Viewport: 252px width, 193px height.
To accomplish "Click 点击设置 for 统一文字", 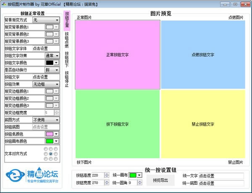I will click(x=221, y=176).
